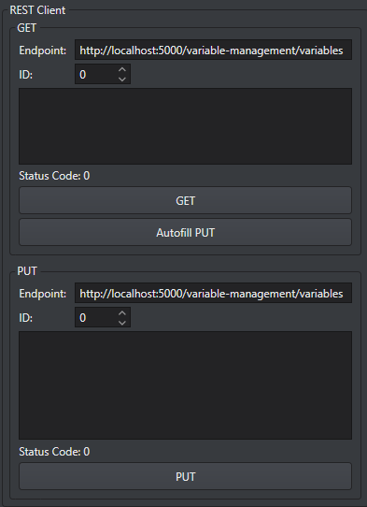The image size is (367, 507).
Task: Click the Endpoint label in GET section
Action: (x=43, y=51)
